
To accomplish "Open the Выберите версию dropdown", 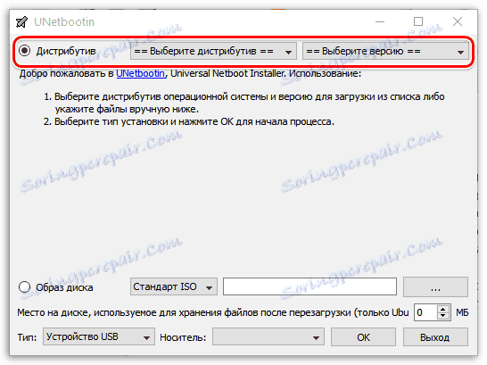I will point(385,51).
